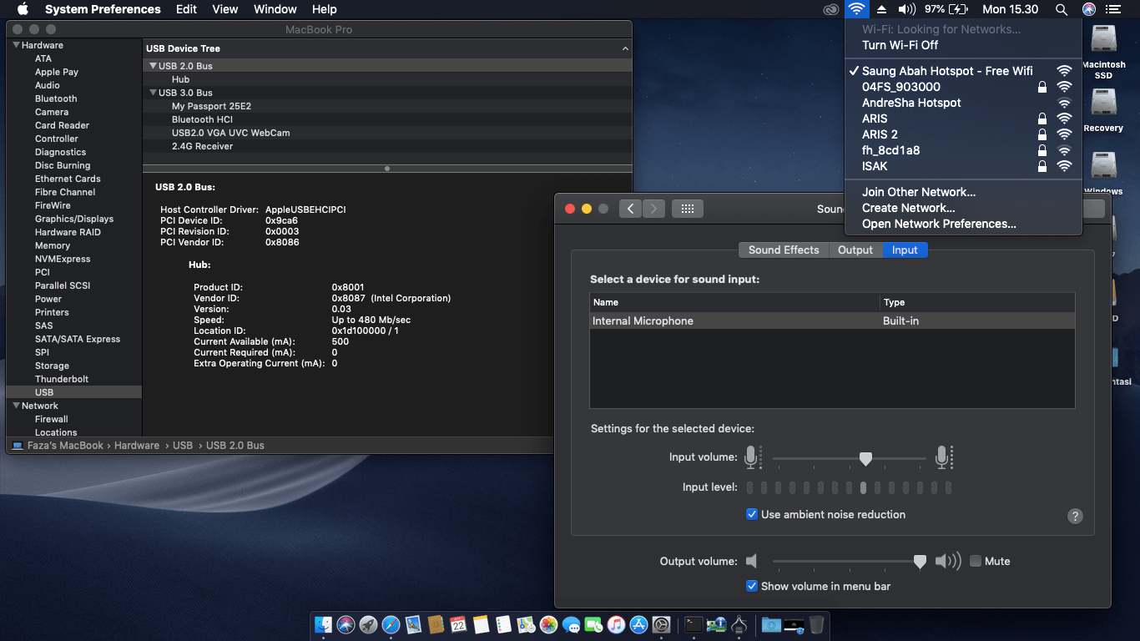Open the Sound help question mark button
Viewport: 1140px width, 641px height.
(1075, 516)
